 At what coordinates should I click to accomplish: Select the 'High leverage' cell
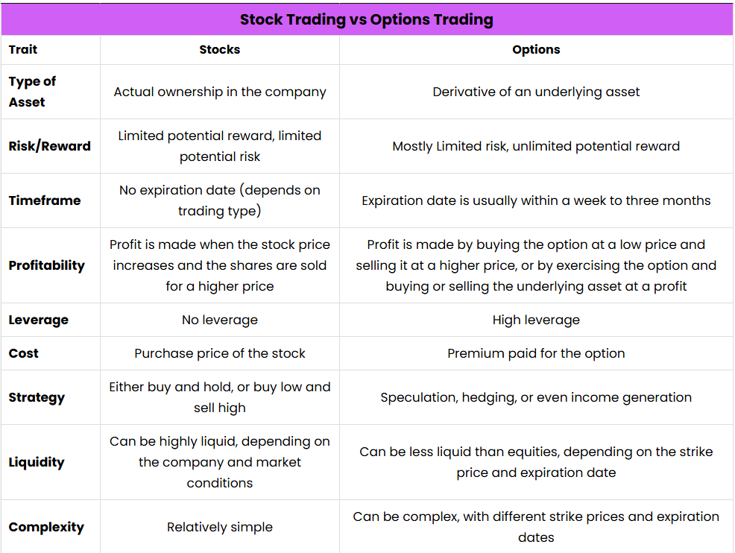[536, 320]
